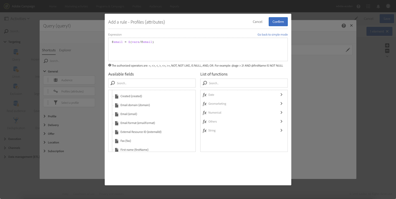Expand the Date functions category

click(x=281, y=95)
